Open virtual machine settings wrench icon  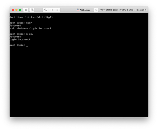[46, 10]
